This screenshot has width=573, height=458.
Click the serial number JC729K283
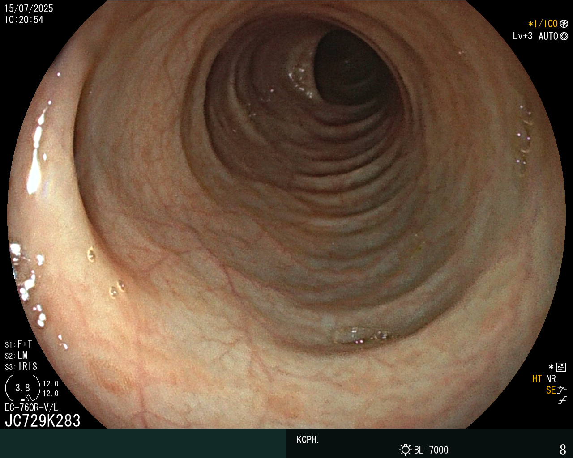click(43, 420)
